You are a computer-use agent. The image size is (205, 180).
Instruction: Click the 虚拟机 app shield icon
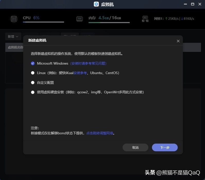click(96, 4)
